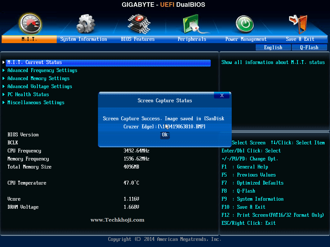The image size is (330, 247).
Task: Click the BIOS Features chip icon
Action: click(139, 23)
